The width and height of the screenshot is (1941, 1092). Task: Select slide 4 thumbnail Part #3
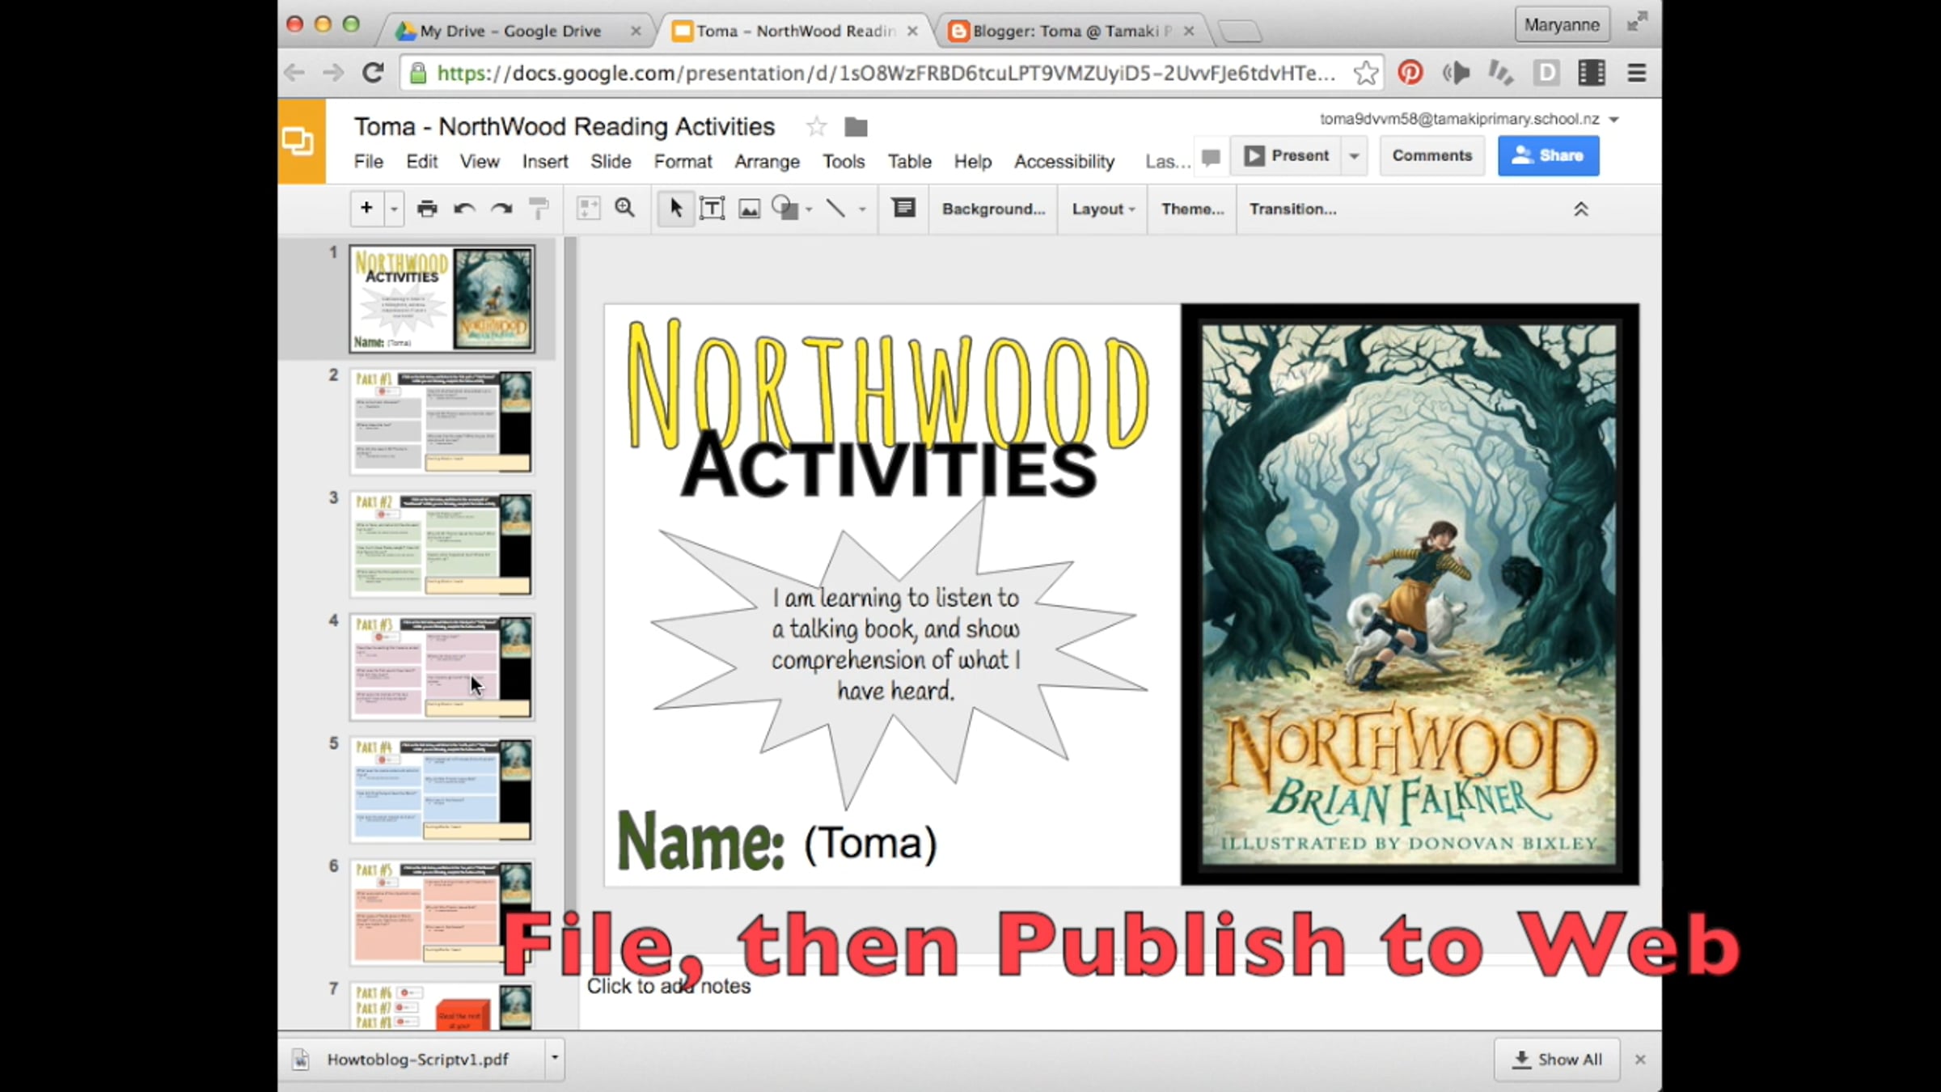pyautogui.click(x=442, y=667)
